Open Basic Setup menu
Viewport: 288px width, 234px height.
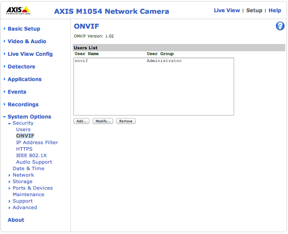click(x=24, y=29)
